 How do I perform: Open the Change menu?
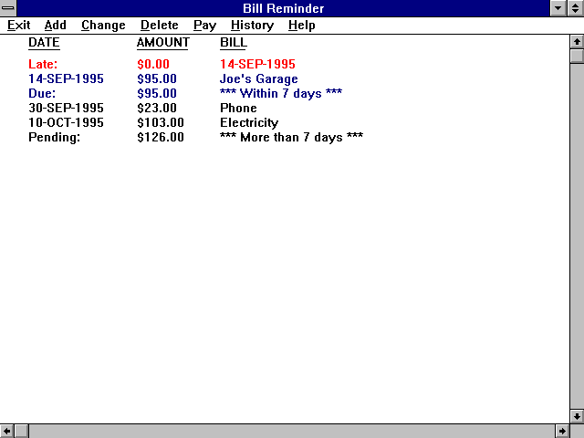(103, 26)
